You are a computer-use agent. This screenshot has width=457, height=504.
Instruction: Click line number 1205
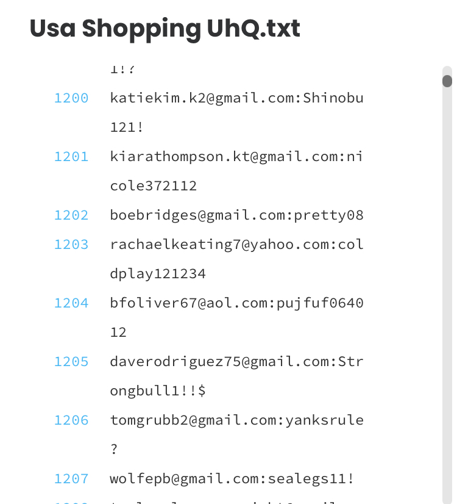(71, 362)
